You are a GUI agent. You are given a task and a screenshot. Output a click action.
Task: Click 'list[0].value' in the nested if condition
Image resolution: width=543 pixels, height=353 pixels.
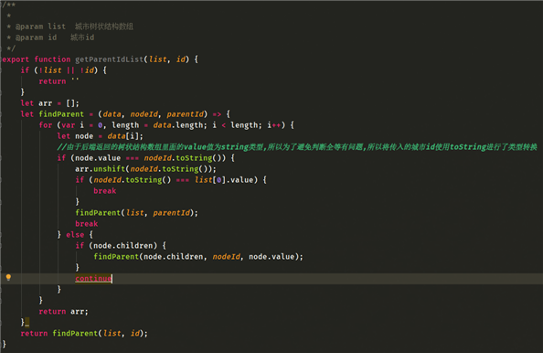coord(224,180)
